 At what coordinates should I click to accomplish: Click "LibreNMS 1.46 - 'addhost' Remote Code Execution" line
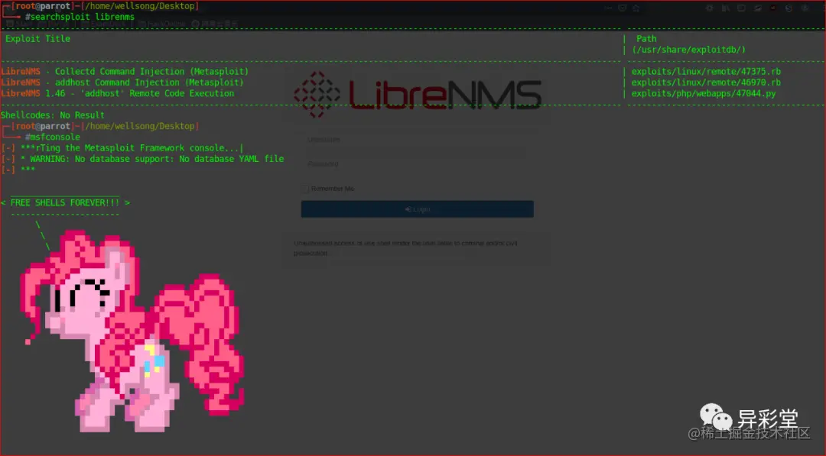pyautogui.click(x=118, y=94)
